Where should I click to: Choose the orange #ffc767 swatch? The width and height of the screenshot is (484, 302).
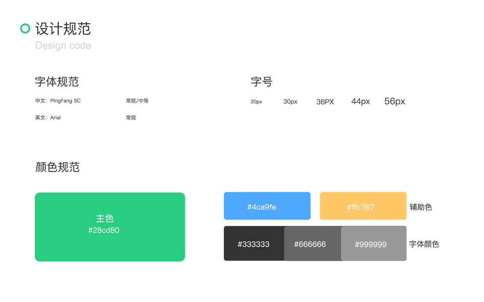point(363,206)
